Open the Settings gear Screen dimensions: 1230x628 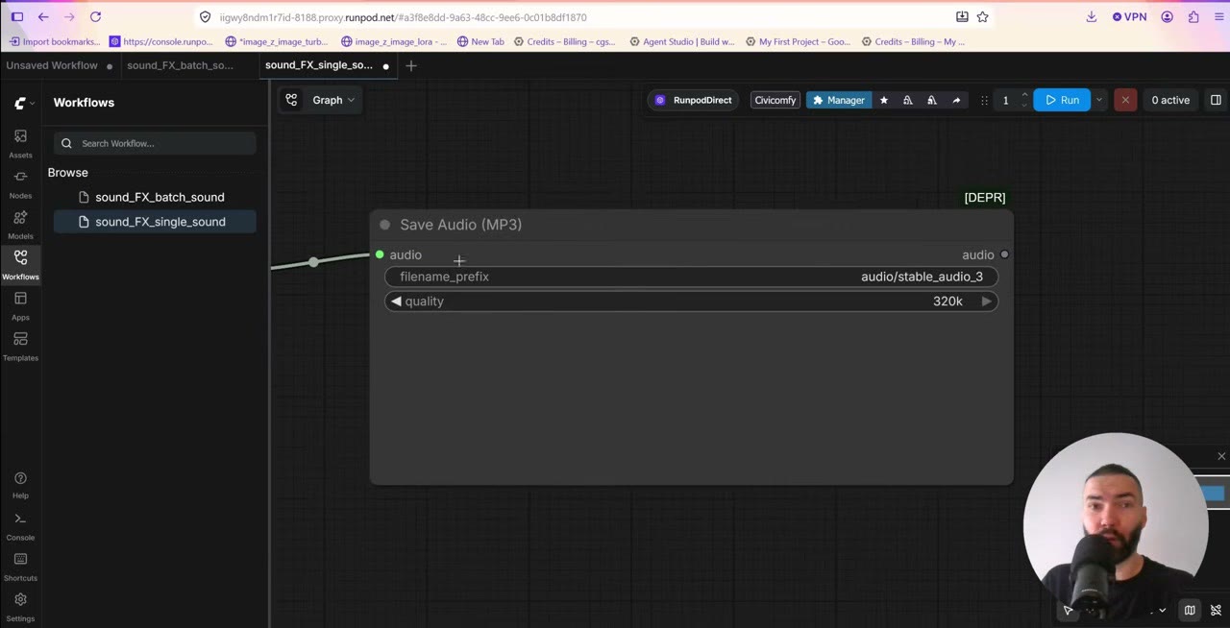pyautogui.click(x=20, y=607)
